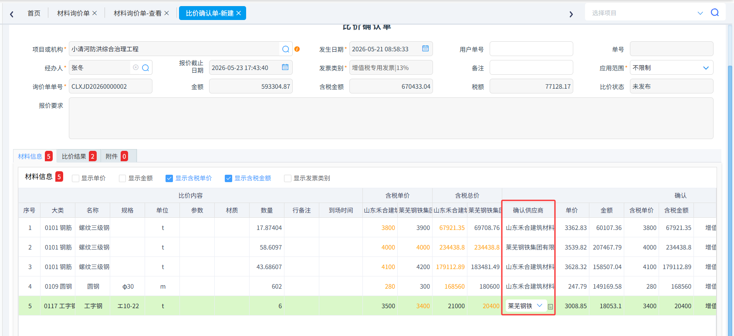This screenshot has height=336, width=734.
Task: Click the 数量 column header
Action: [267, 210]
